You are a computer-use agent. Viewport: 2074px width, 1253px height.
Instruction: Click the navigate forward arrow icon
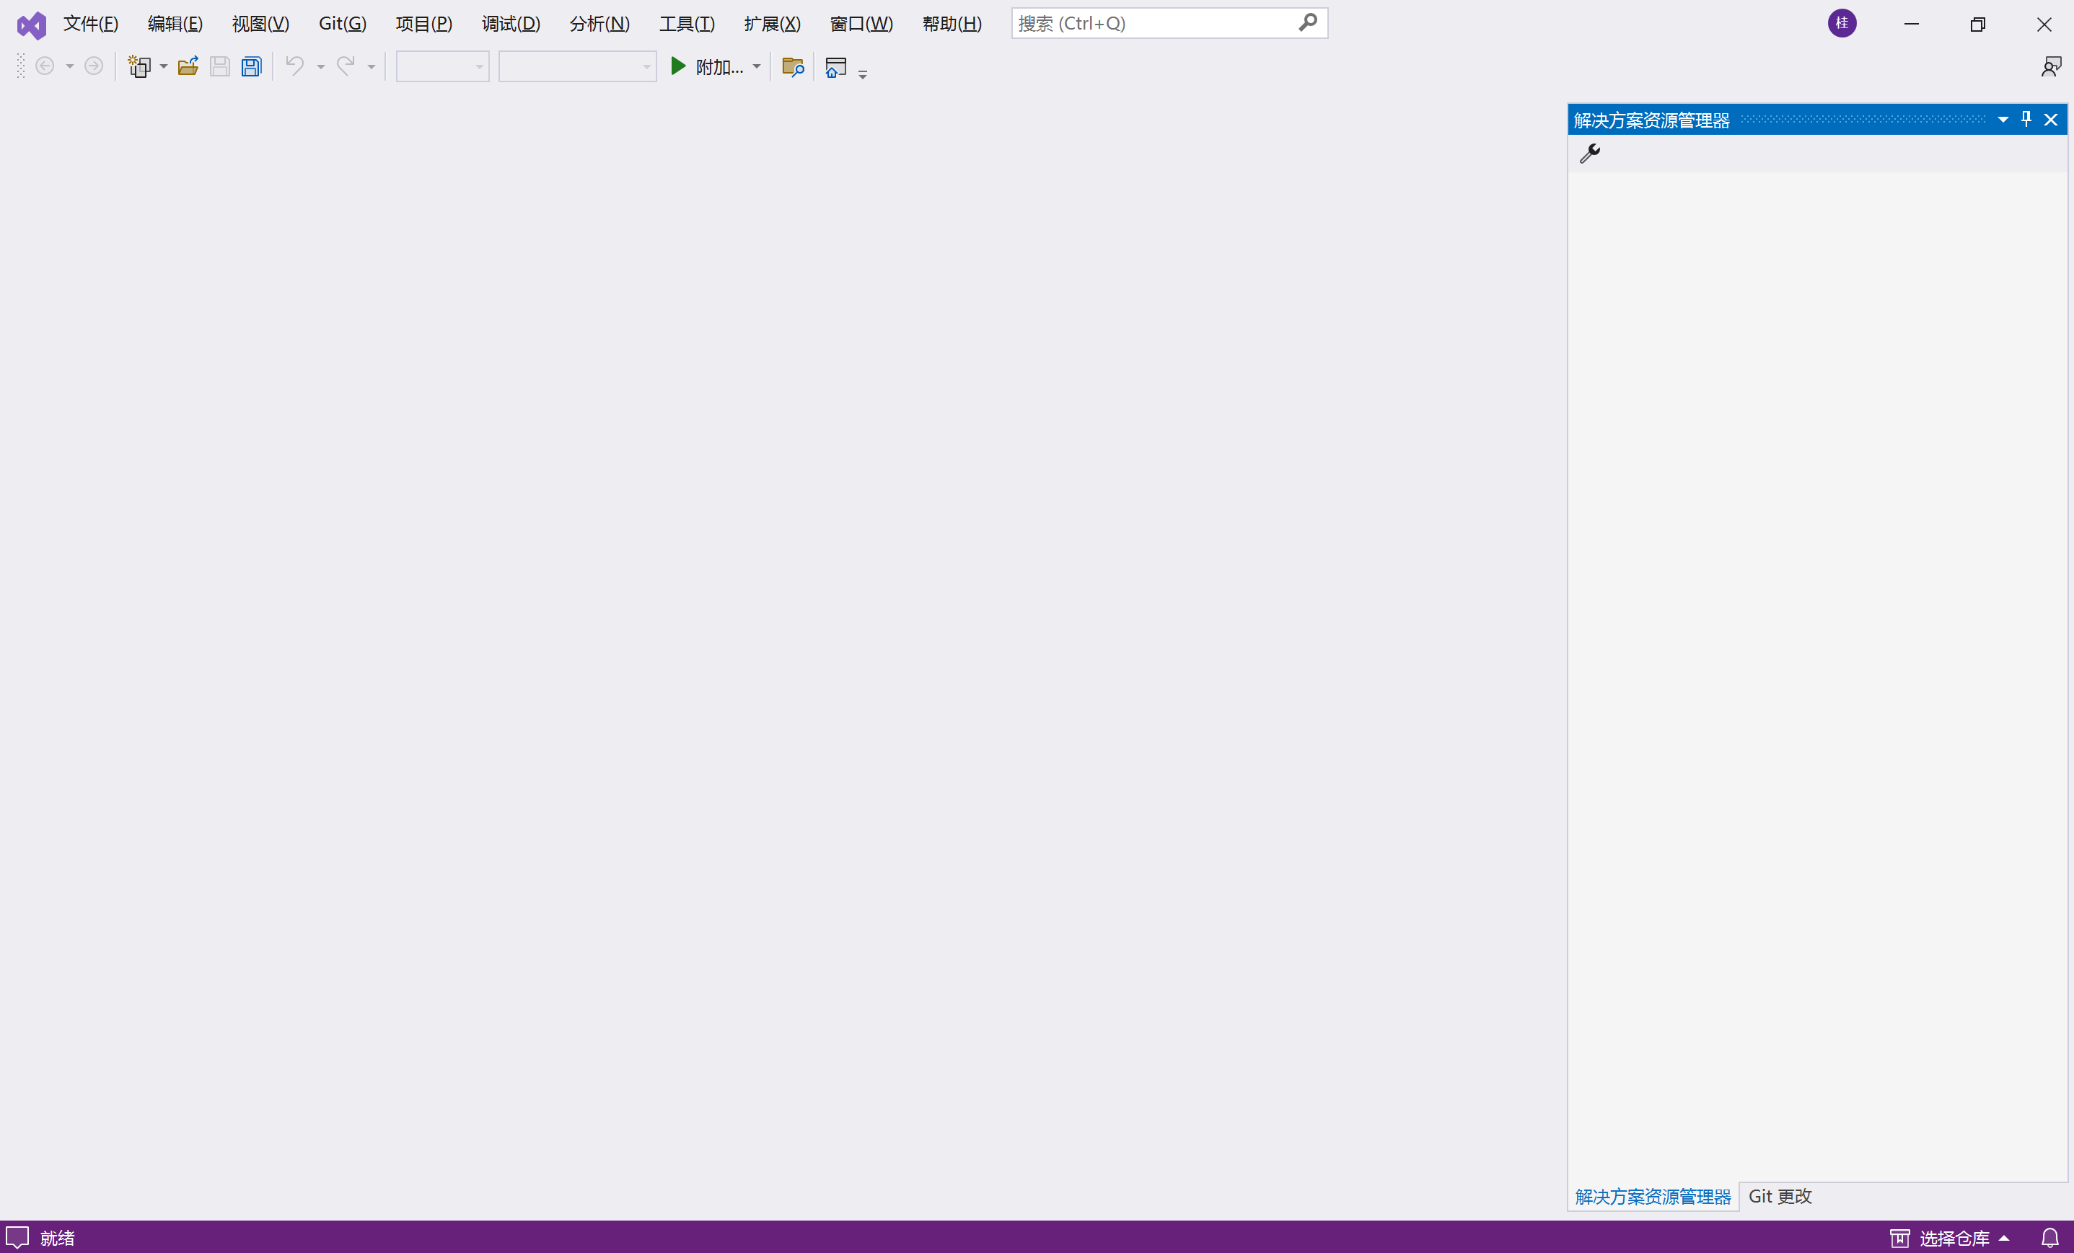pos(94,66)
